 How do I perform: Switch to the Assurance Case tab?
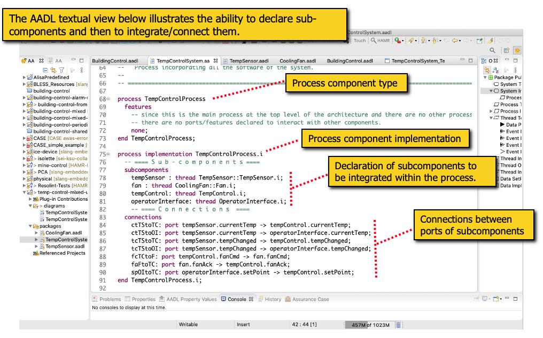click(310, 299)
